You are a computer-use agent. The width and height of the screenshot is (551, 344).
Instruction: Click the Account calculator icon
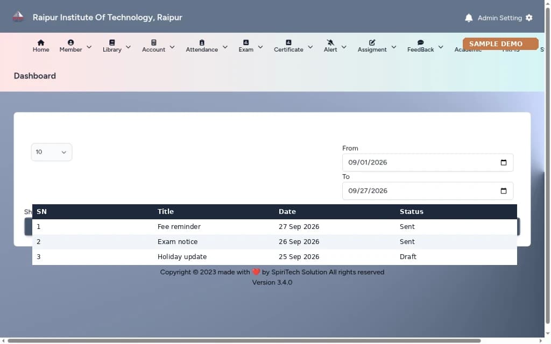[x=153, y=42]
